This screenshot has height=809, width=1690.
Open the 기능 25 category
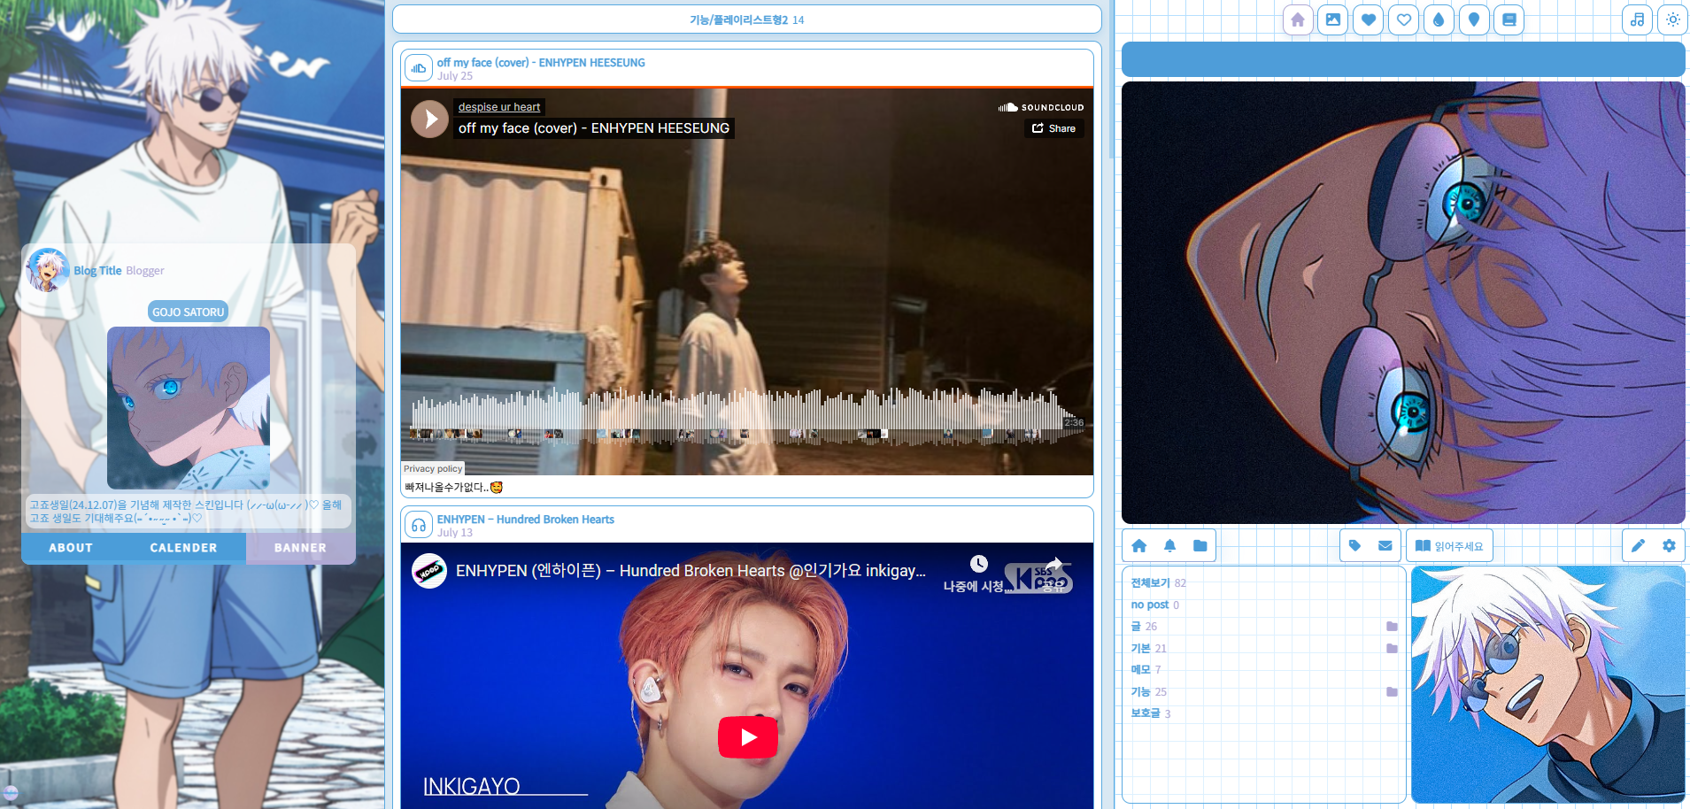pyautogui.click(x=1148, y=691)
